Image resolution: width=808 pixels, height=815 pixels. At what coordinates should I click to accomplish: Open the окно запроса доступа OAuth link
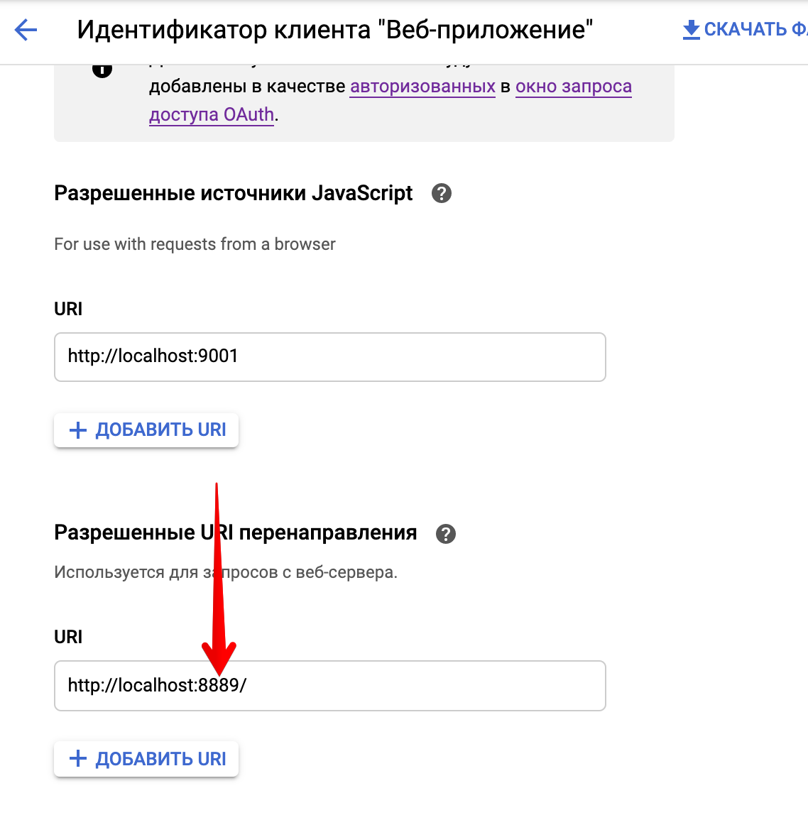[574, 86]
